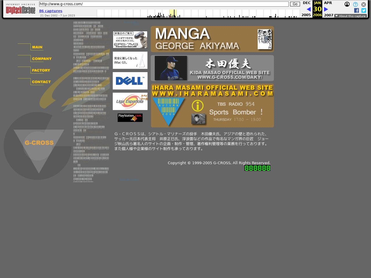Open the MAIN menu item
The width and height of the screenshot is (371, 278).
pos(37,47)
